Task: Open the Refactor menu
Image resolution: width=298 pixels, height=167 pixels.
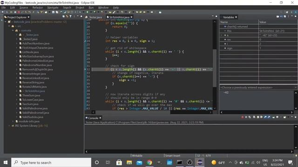Action: coord(37,7)
